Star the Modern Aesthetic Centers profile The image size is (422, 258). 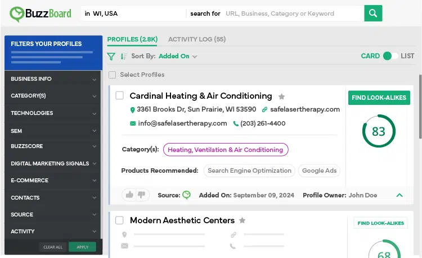[x=243, y=220]
